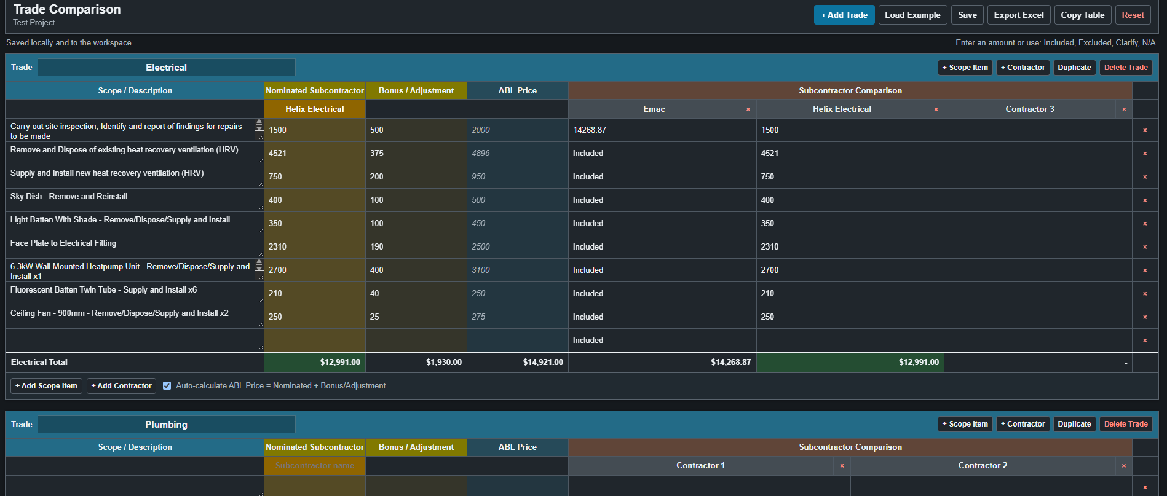Delete the 'Supply and Install new' HRV row
1167x496 pixels.
point(1145,177)
